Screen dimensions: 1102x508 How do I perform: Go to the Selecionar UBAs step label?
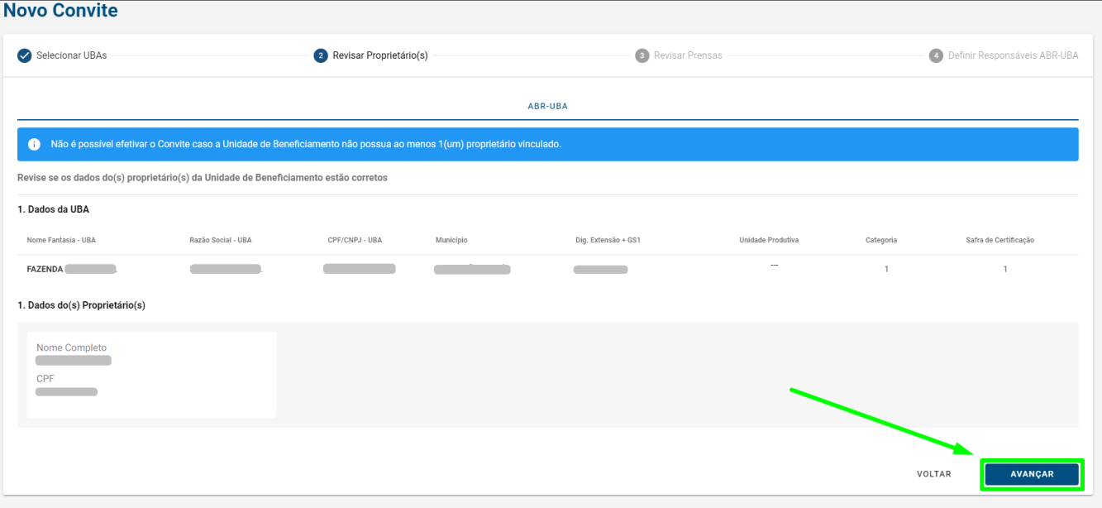[71, 55]
